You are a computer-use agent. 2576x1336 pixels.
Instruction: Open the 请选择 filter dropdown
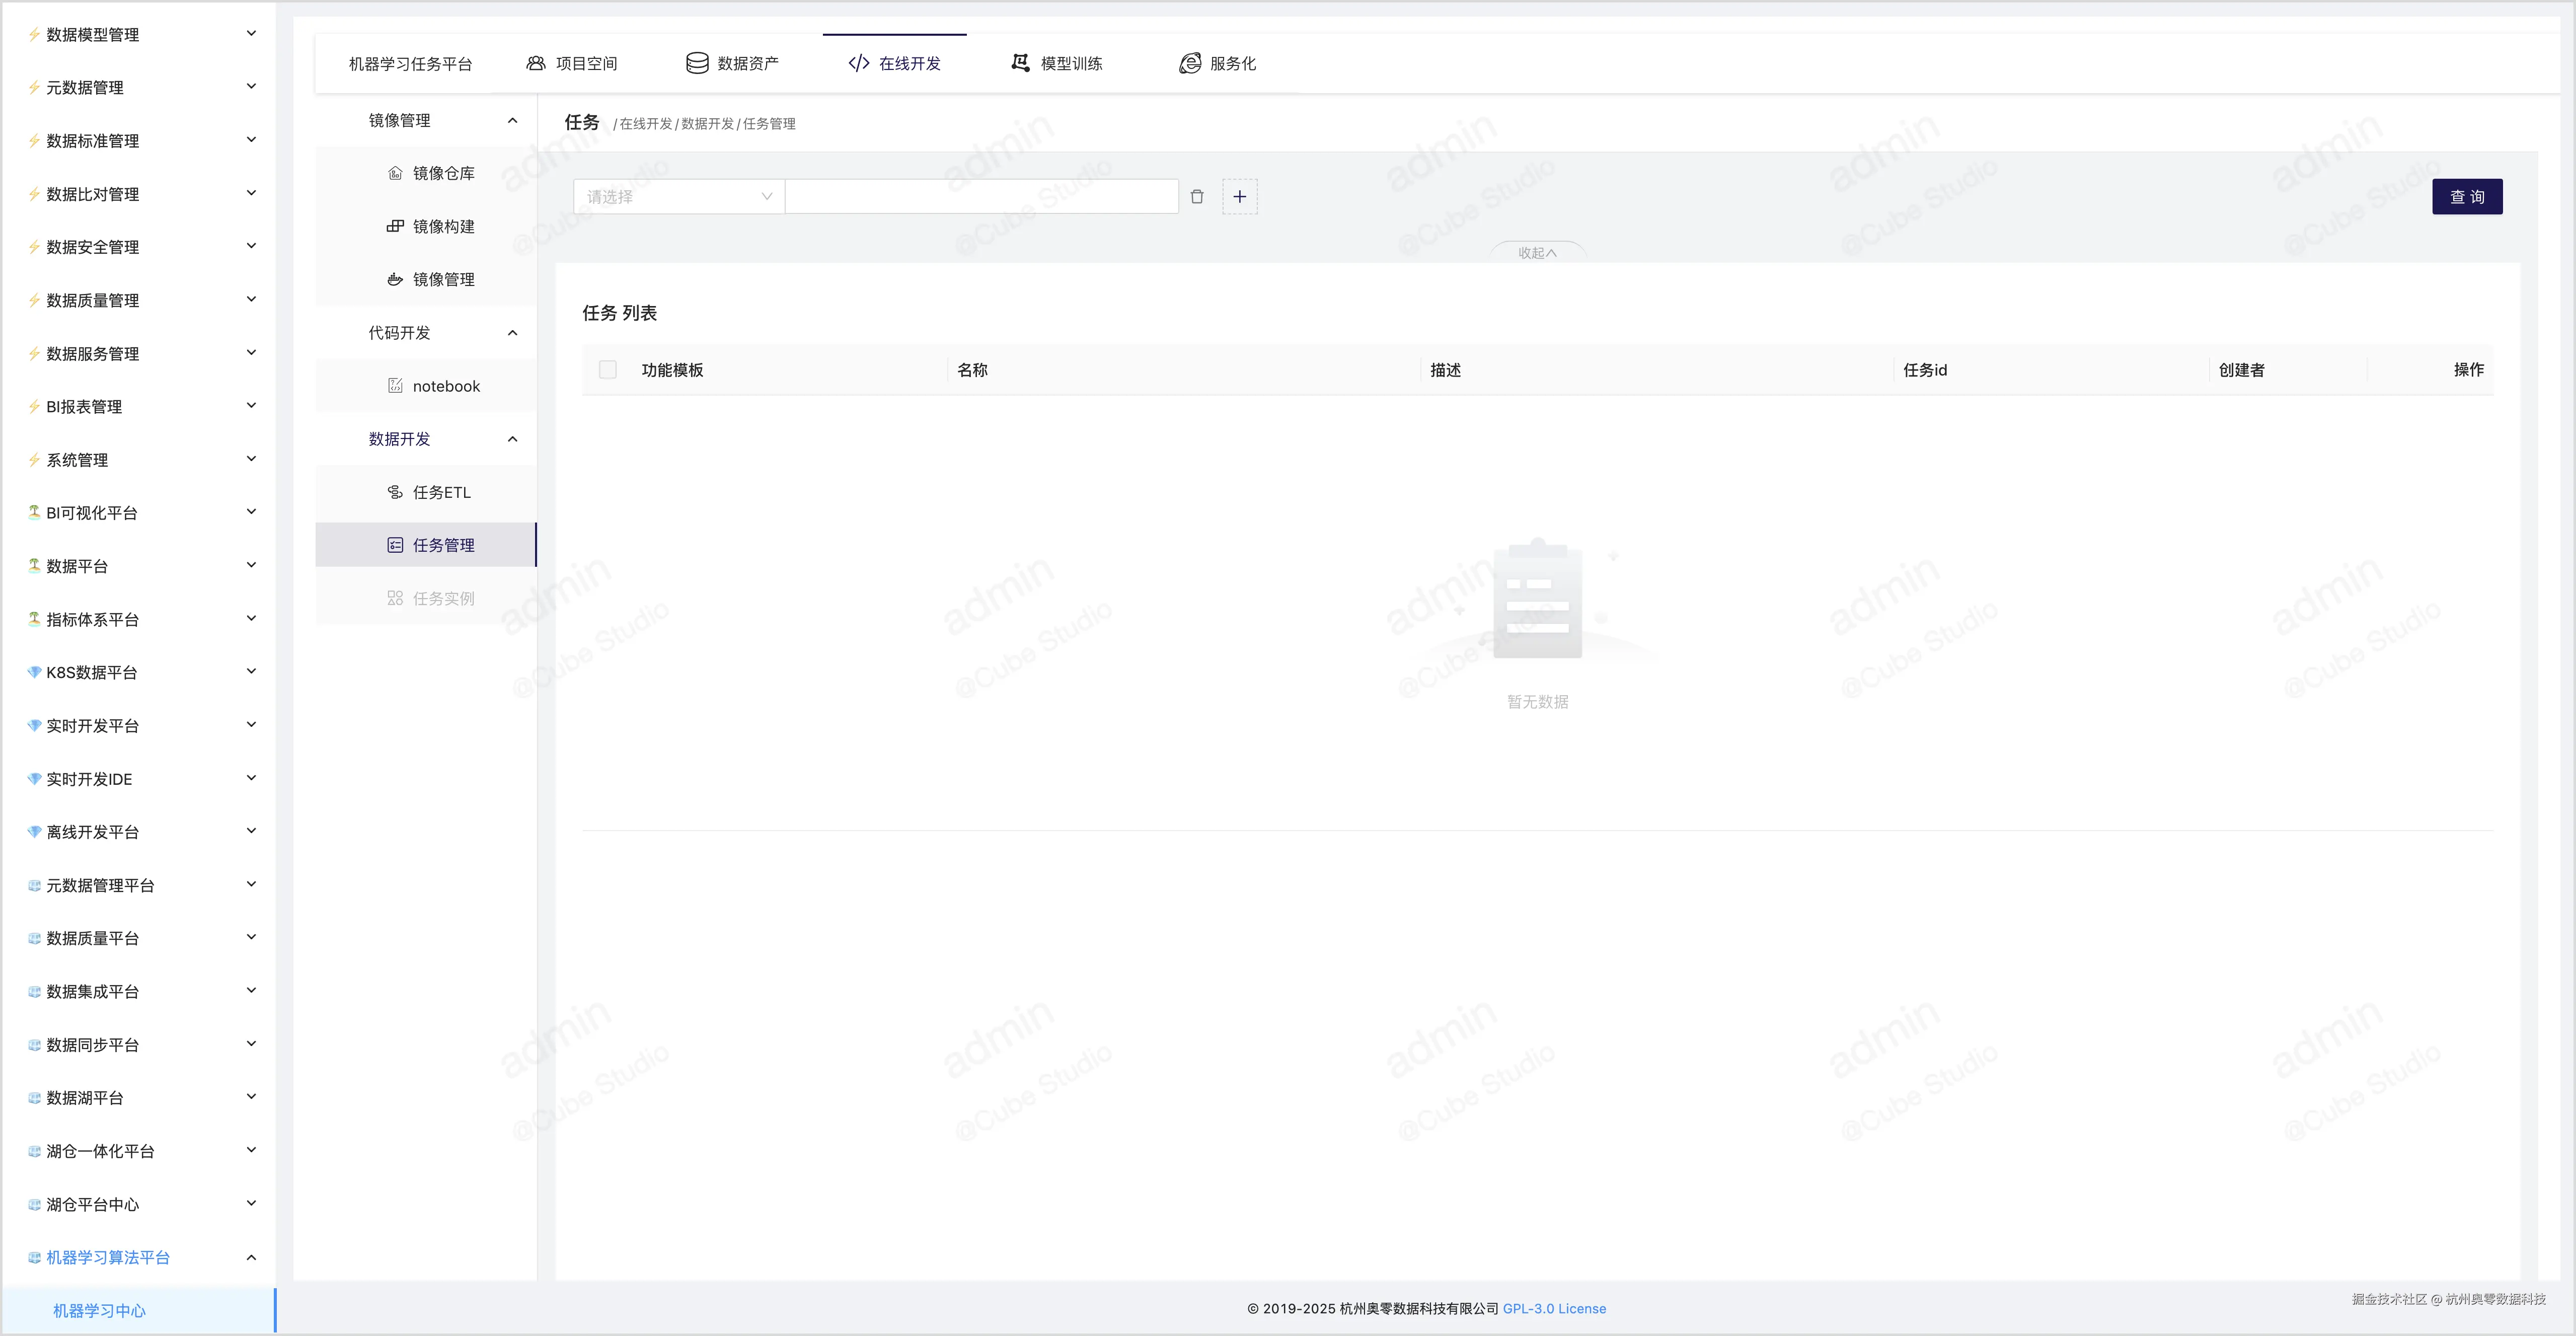point(678,197)
